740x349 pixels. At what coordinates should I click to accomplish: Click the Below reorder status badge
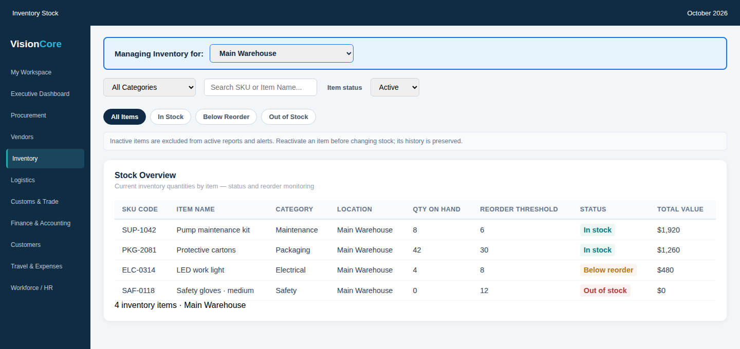point(608,270)
